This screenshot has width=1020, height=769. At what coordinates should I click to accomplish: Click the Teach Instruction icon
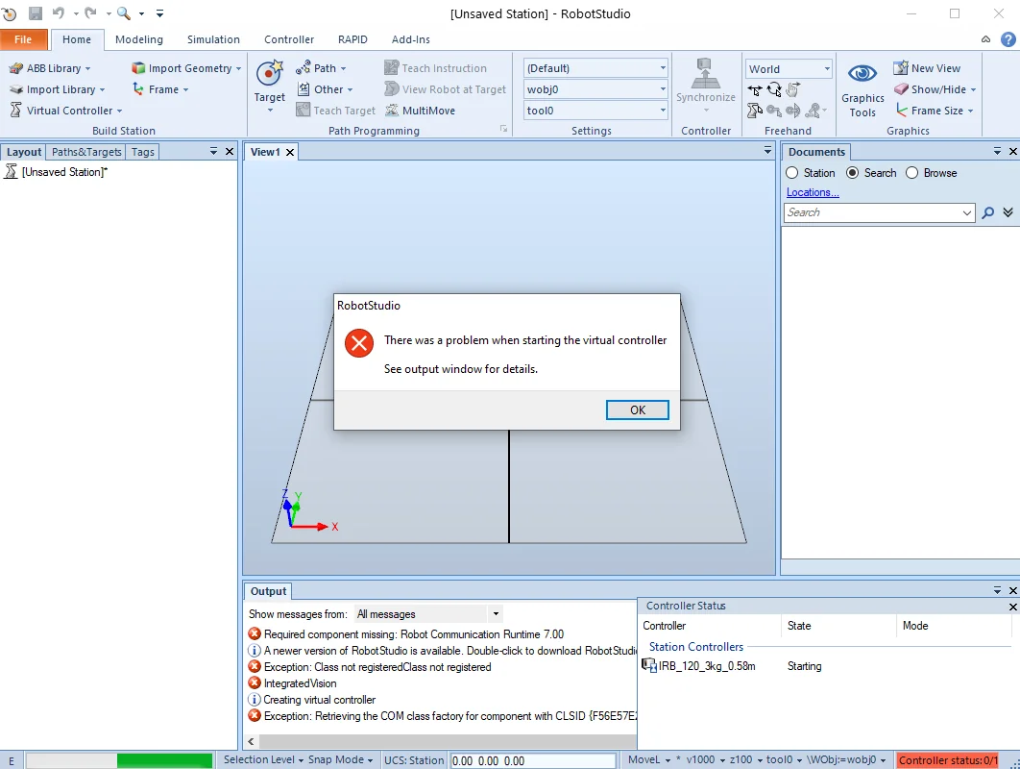391,67
